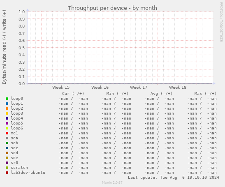Click the dark red lab3dev-ubuntu legend swatch

pyautogui.click(x=7, y=173)
